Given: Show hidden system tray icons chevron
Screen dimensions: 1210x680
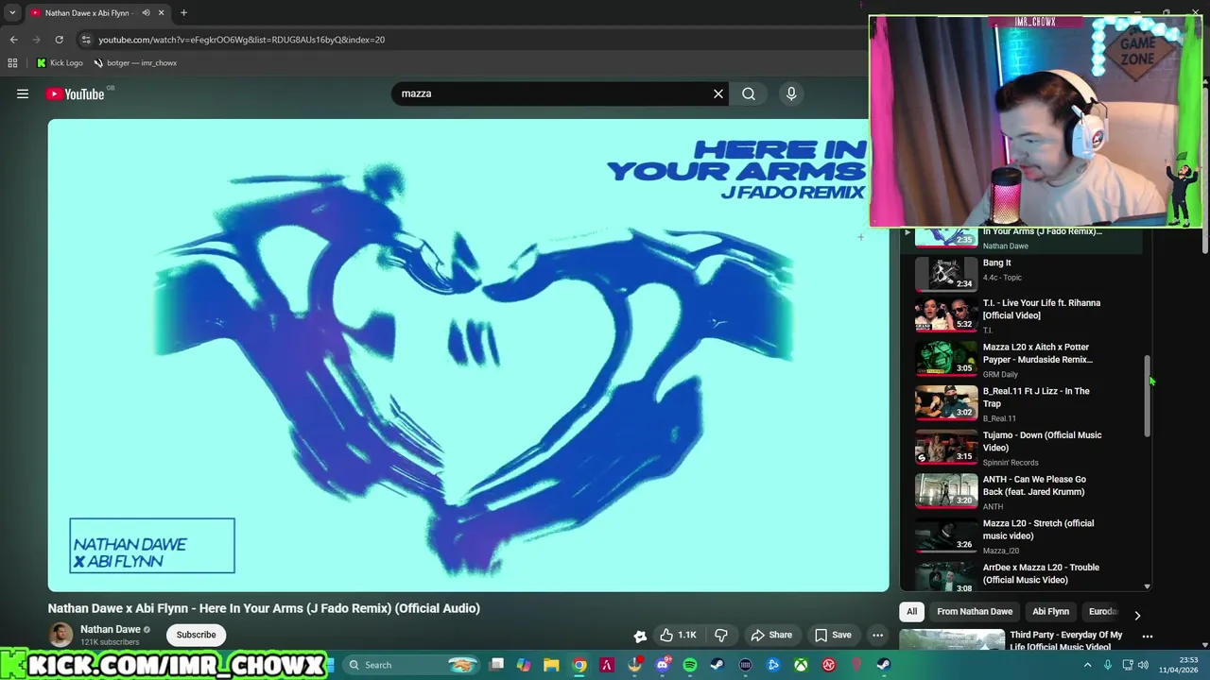Looking at the screenshot, I should [1087, 665].
